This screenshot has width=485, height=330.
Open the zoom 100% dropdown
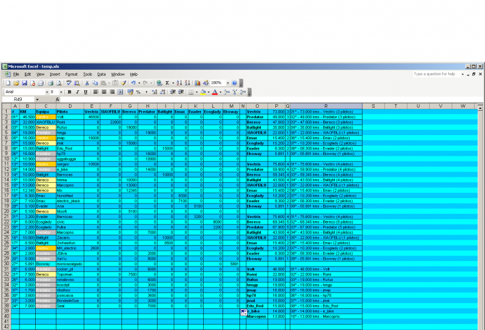coord(228,83)
